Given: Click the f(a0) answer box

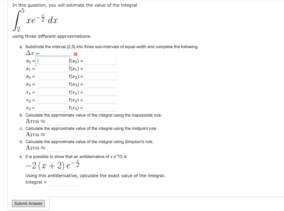Looking at the screenshot, I should 100,61.
